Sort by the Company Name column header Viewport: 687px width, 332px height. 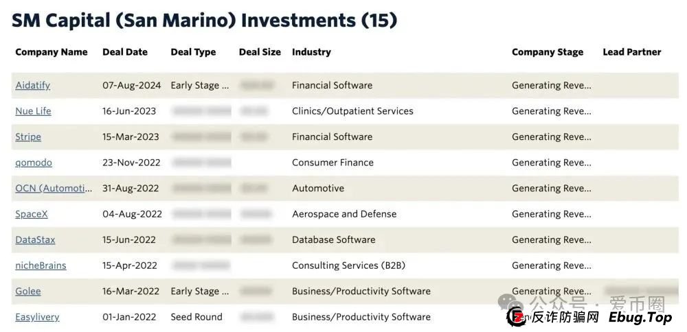52,52
